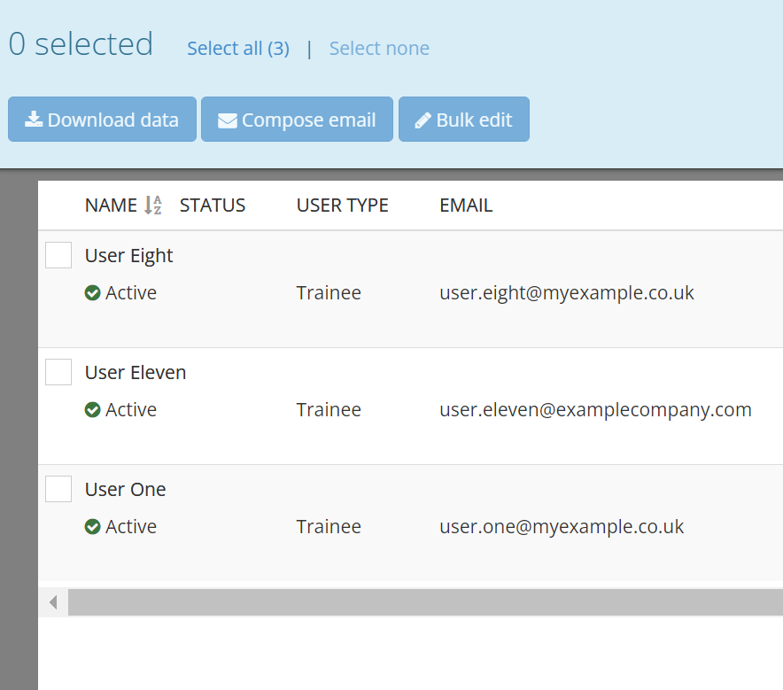Sort by the NAME column header

[111, 205]
